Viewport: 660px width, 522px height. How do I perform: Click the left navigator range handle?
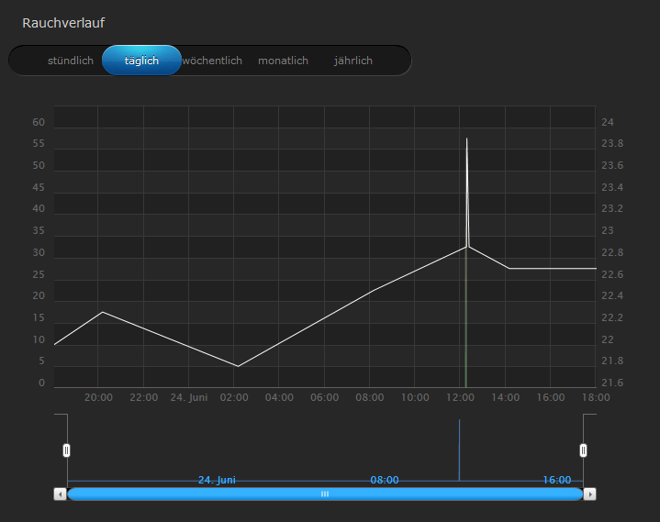(x=66, y=450)
